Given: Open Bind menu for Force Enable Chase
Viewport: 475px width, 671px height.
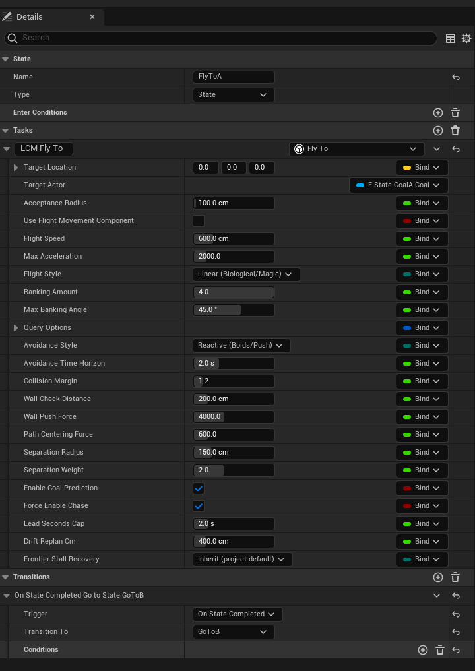Looking at the screenshot, I should click(422, 505).
